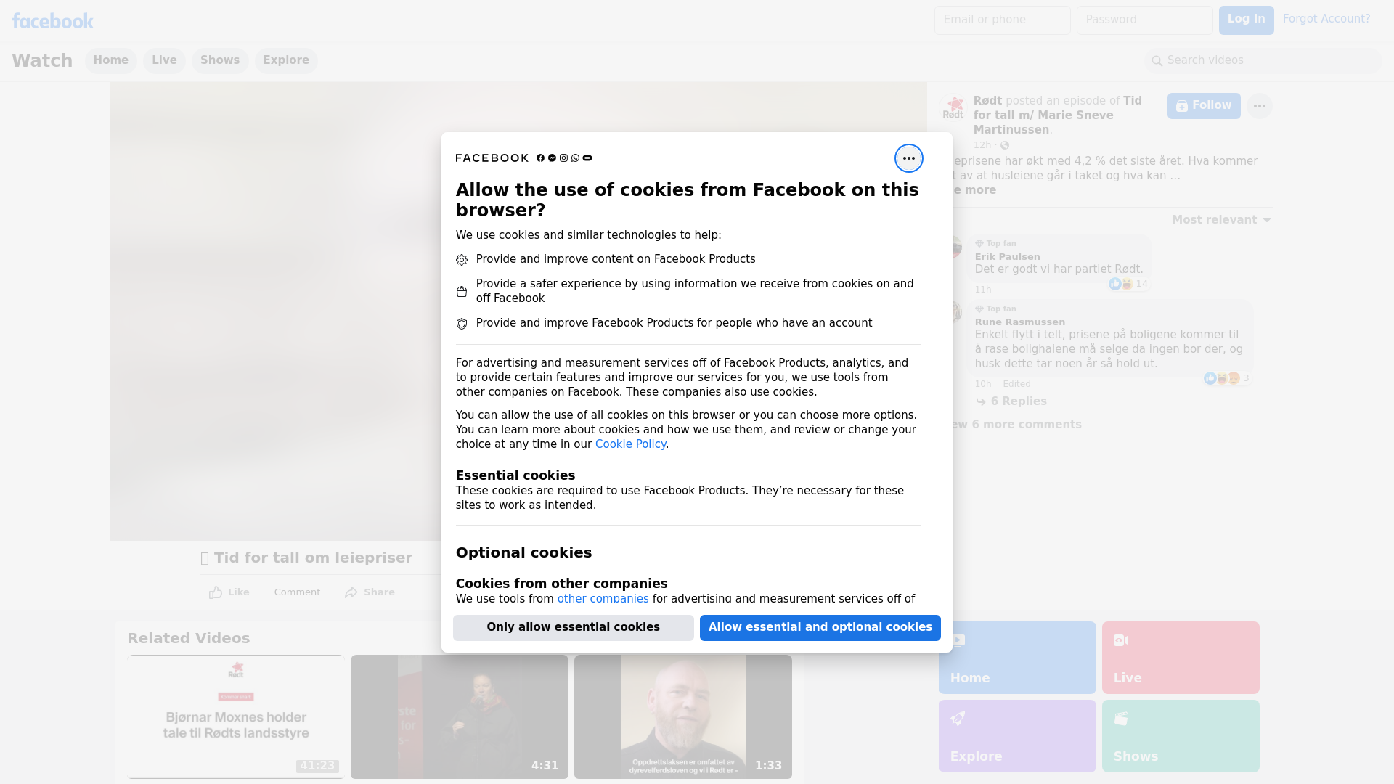This screenshot has width=1394, height=784.
Task: Open the green Shows tile
Action: pos(1181,736)
